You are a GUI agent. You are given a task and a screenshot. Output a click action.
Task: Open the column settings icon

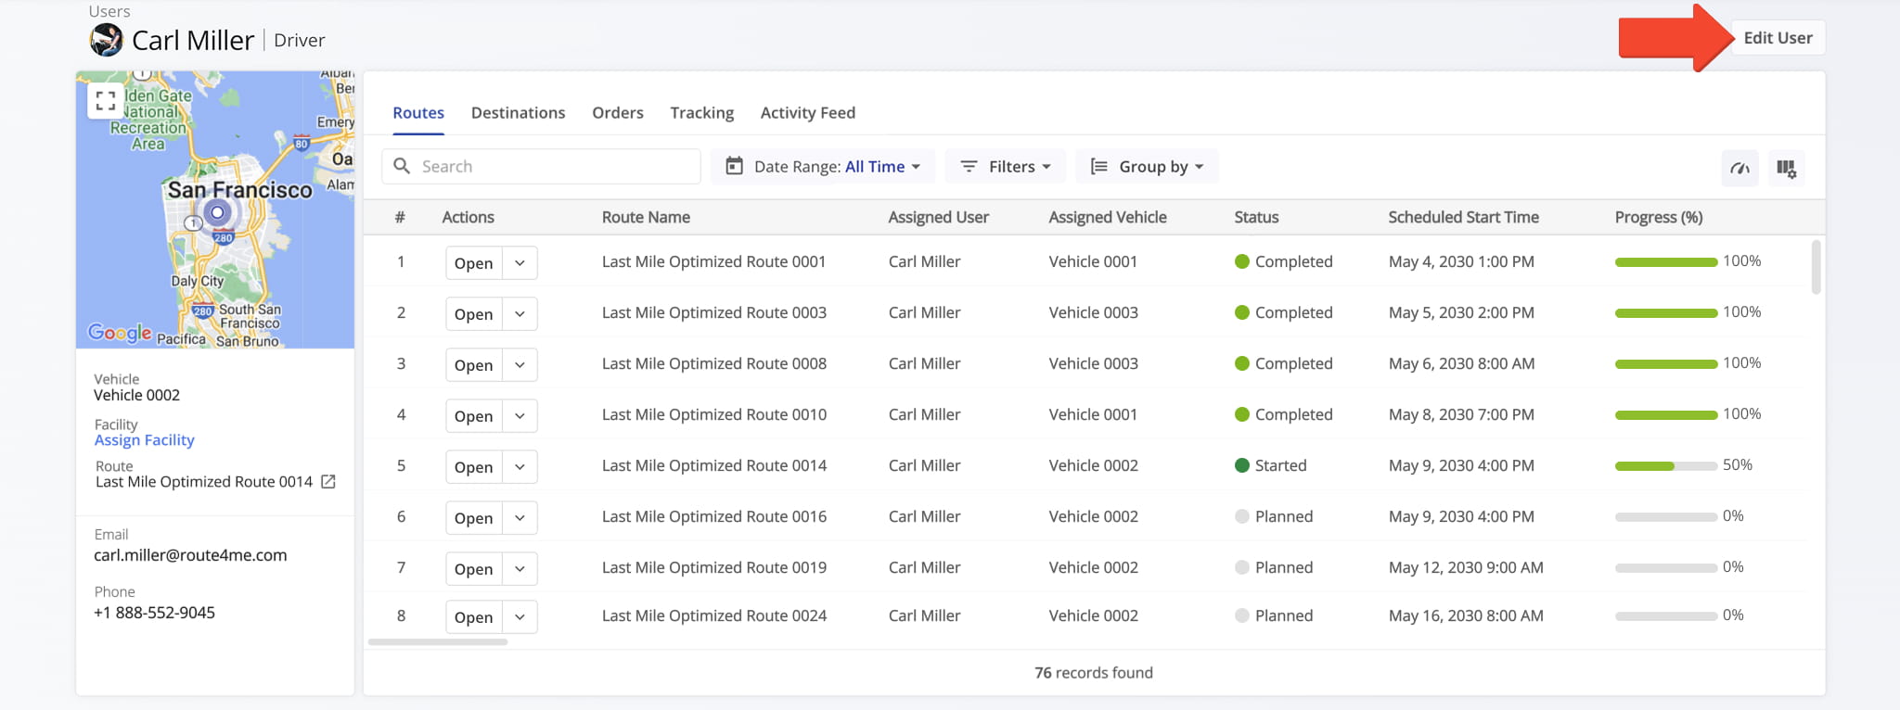[1786, 168]
